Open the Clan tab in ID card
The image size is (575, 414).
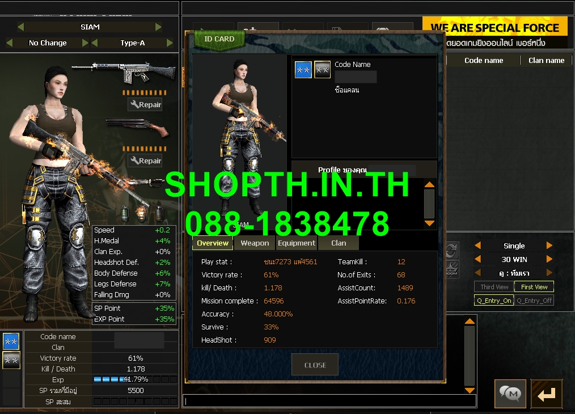[x=339, y=243]
